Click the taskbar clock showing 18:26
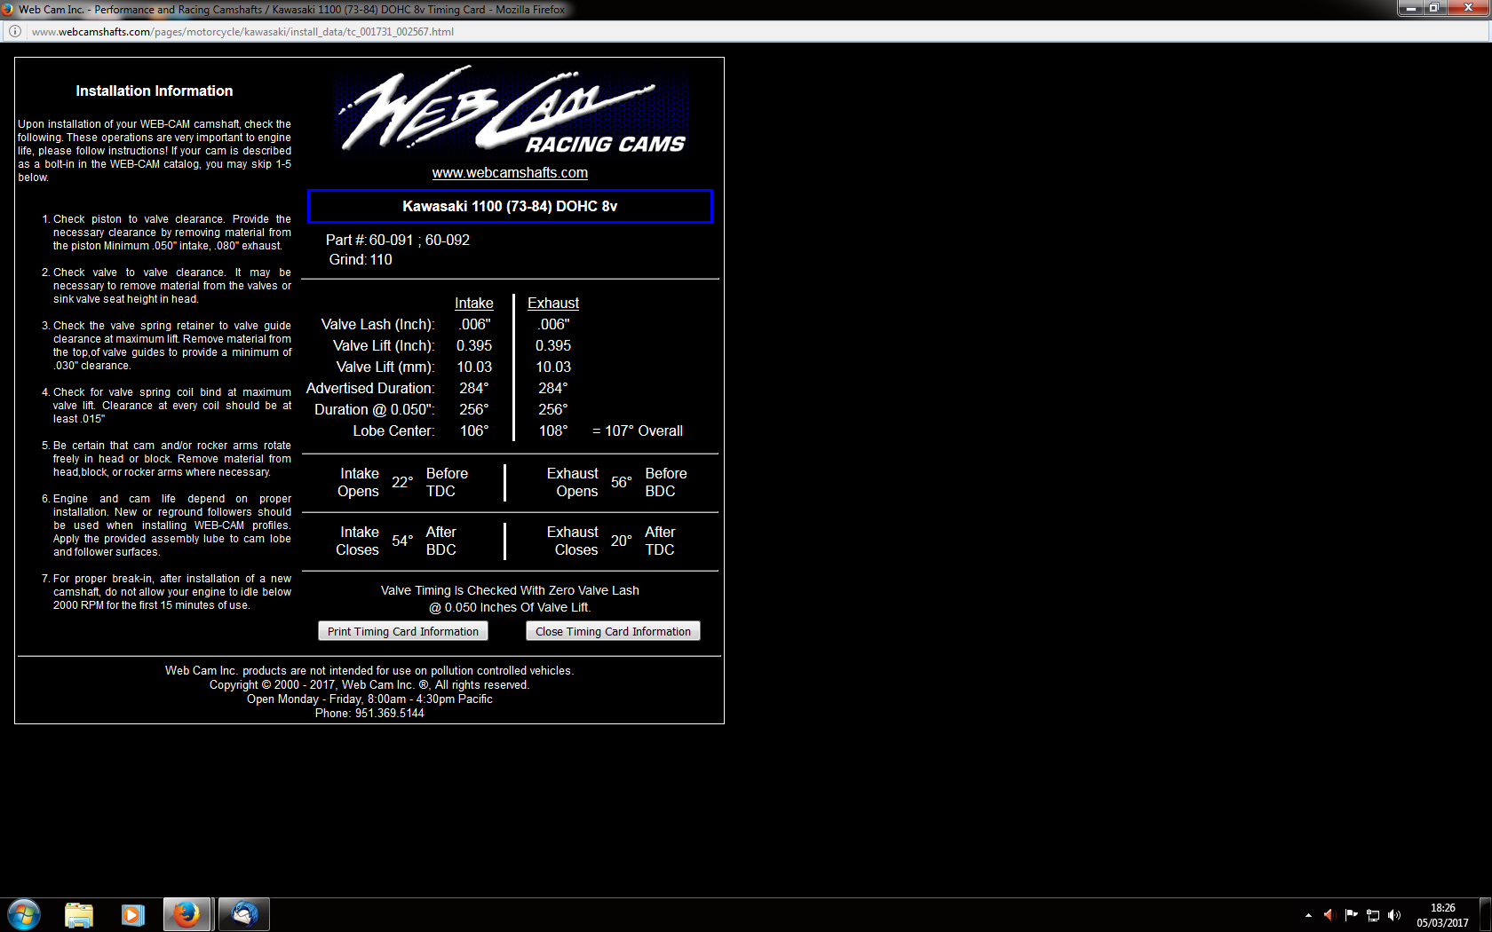This screenshot has height=932, width=1492. click(x=1442, y=915)
